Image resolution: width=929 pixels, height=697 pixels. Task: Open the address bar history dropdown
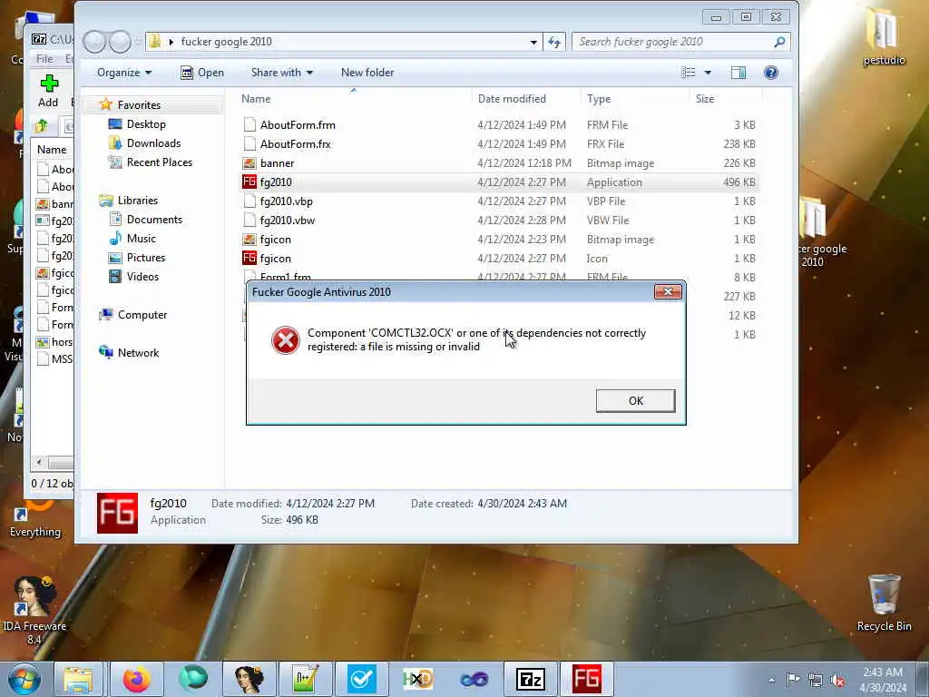point(533,42)
